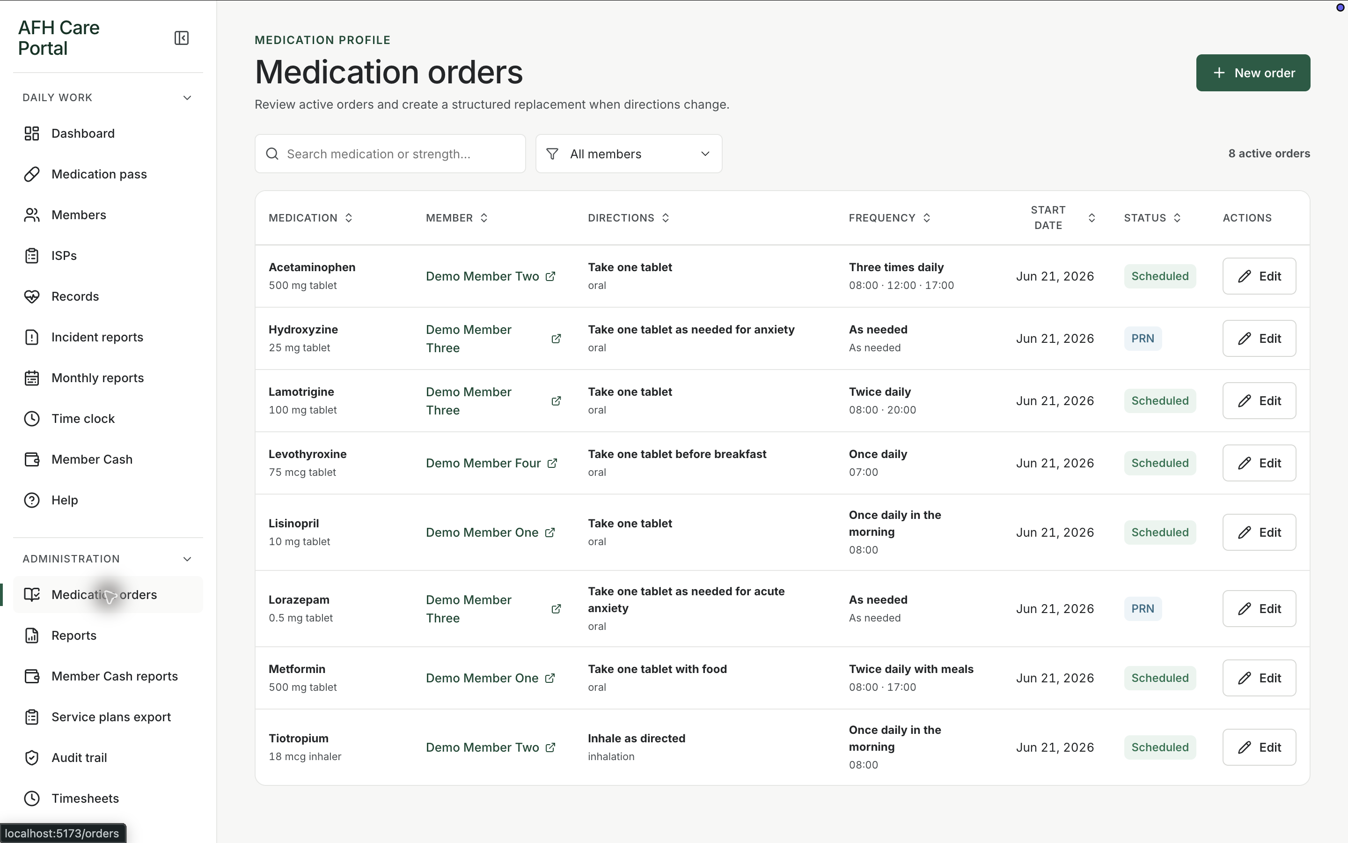The image size is (1348, 843).
Task: Click the Members people icon
Action: [32, 214]
